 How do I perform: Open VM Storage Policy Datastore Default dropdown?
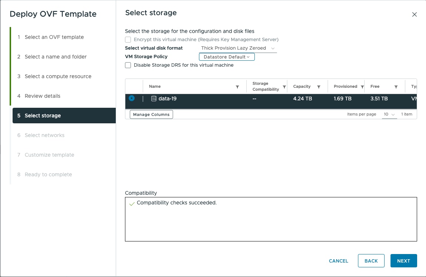coord(227,57)
